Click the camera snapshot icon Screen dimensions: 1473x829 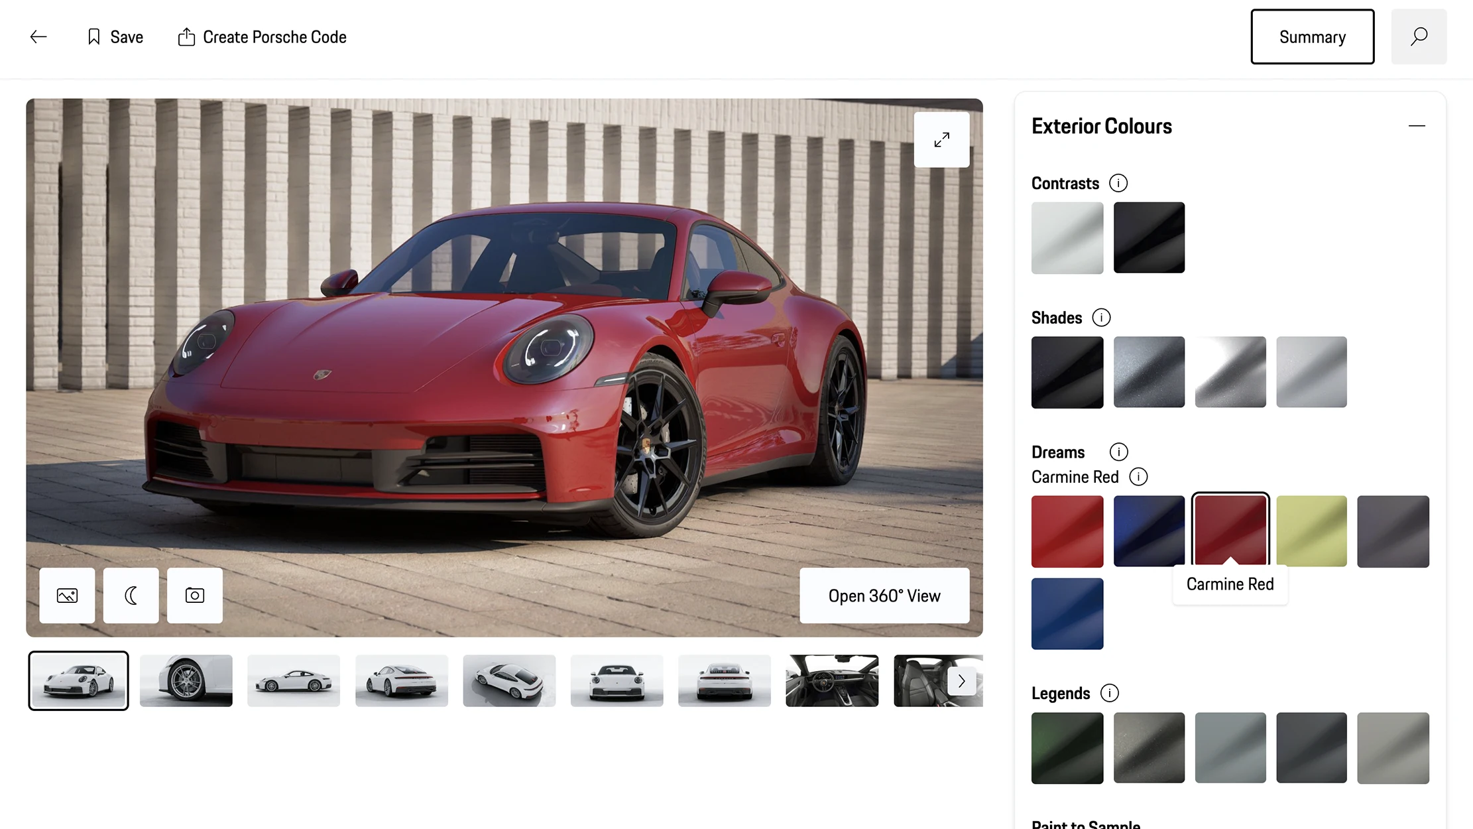195,596
